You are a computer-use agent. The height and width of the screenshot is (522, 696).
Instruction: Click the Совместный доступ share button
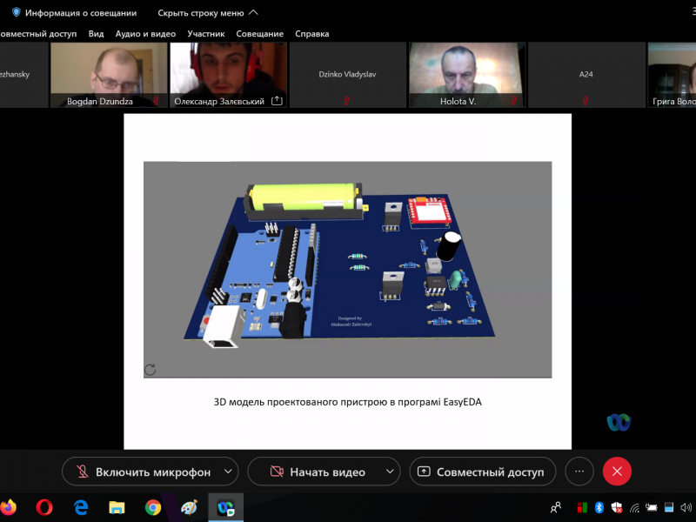[483, 472]
